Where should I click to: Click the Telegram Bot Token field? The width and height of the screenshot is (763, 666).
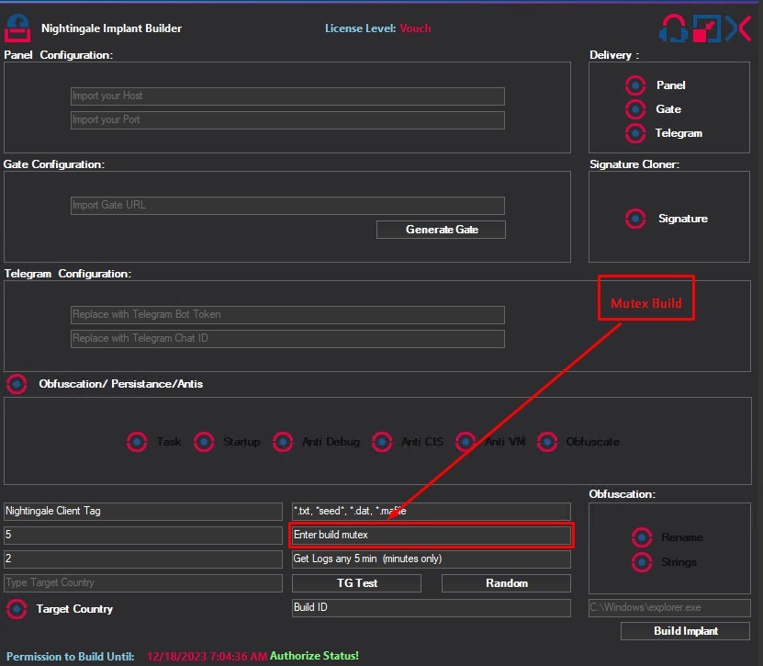tap(287, 315)
